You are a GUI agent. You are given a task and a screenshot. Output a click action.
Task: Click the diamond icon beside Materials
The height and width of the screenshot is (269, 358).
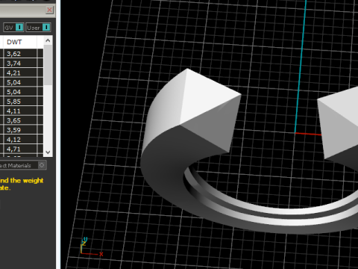point(42,165)
